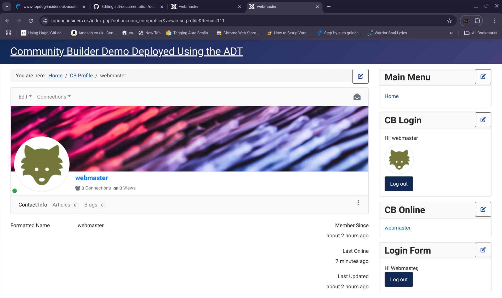
Task: Open the three-dot profile tabs menu
Action: click(x=358, y=203)
